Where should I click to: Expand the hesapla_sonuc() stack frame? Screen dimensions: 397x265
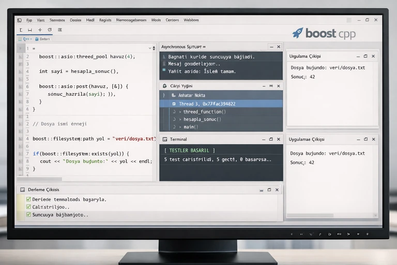click(180, 120)
